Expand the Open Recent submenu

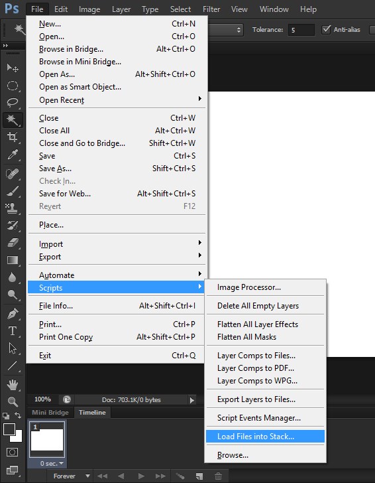[117, 100]
